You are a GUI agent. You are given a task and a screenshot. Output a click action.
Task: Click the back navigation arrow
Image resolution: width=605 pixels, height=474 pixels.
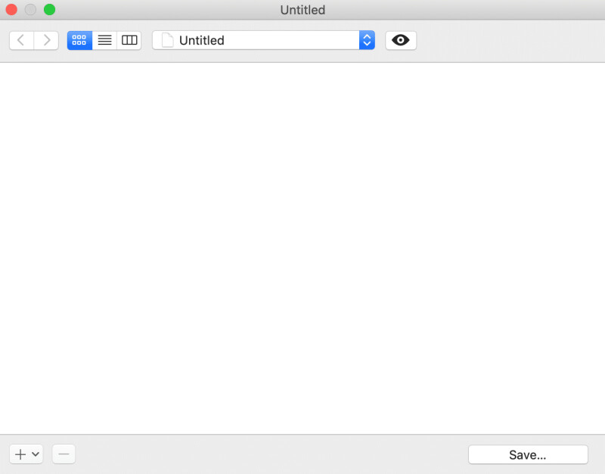[20, 40]
